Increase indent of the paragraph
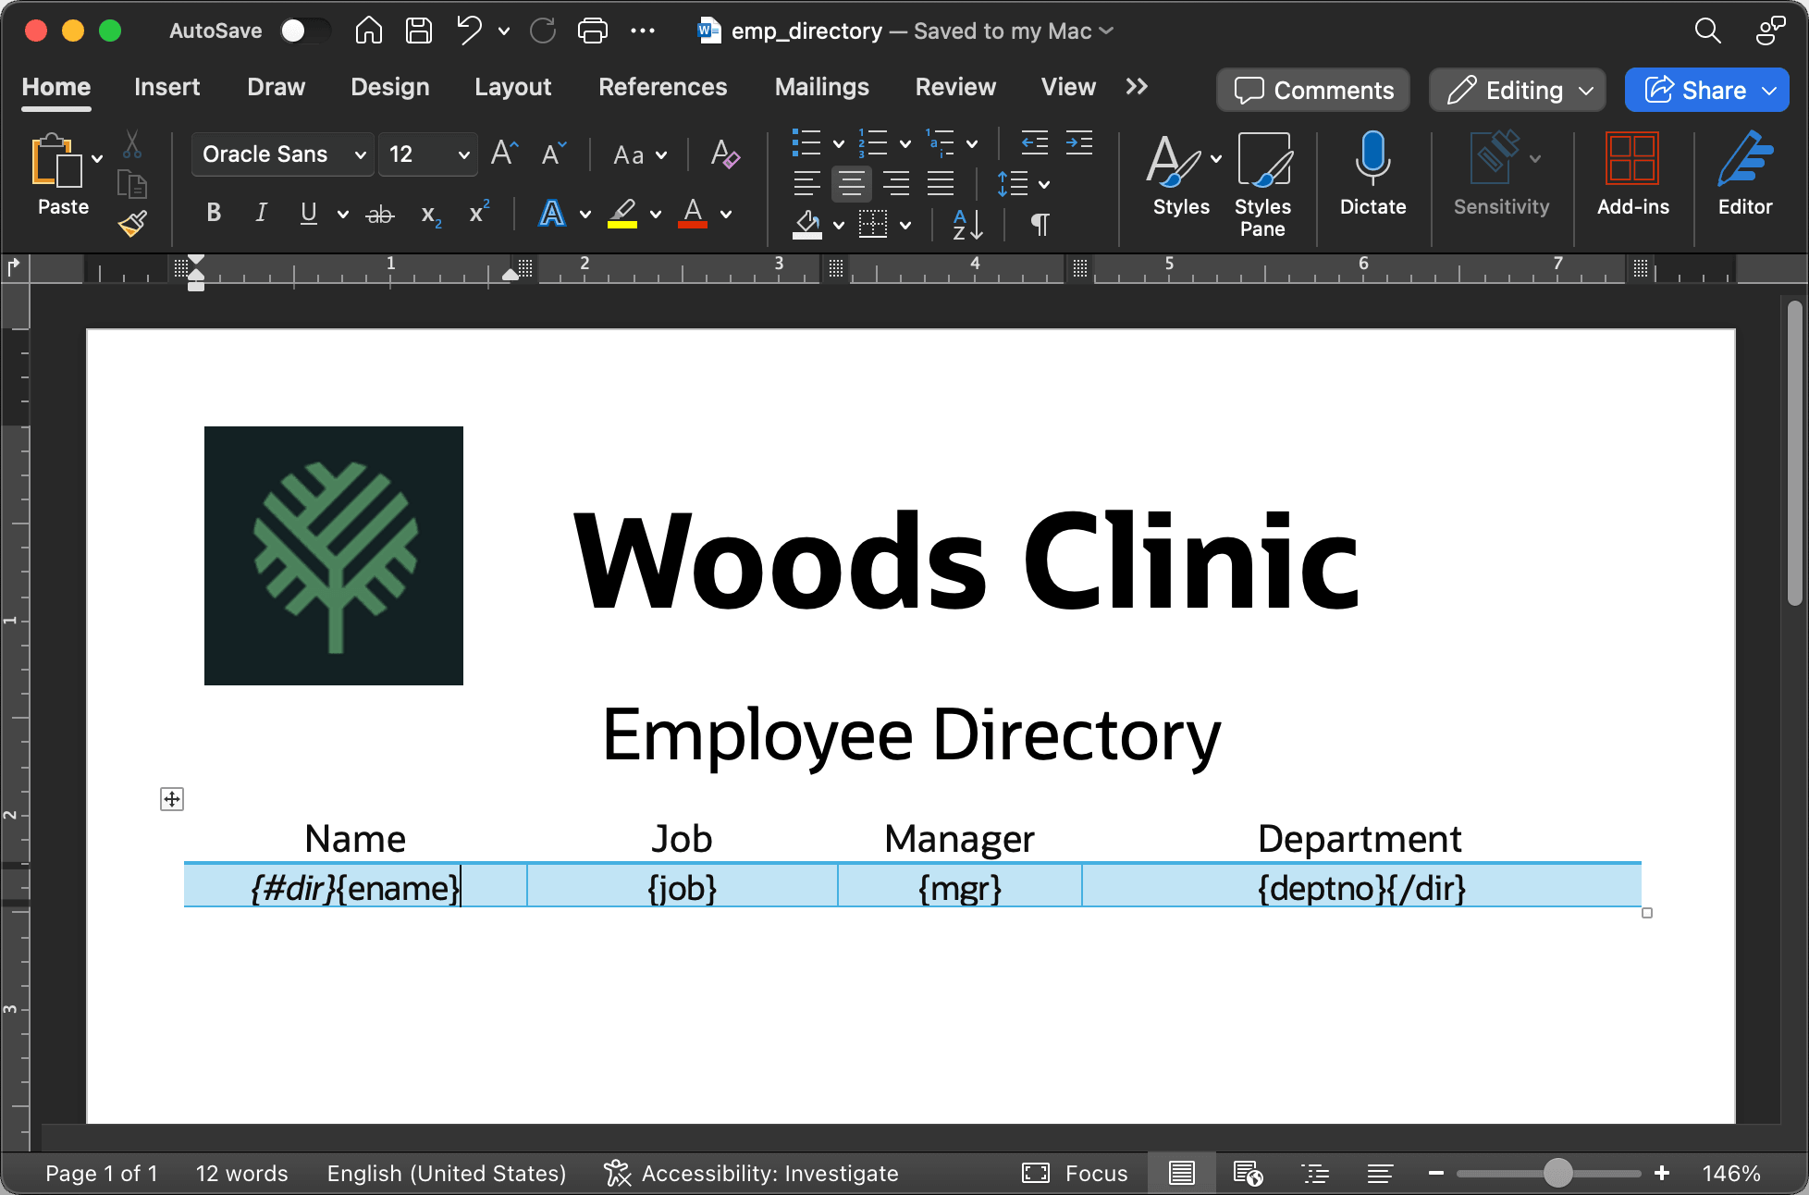 (x=1078, y=143)
